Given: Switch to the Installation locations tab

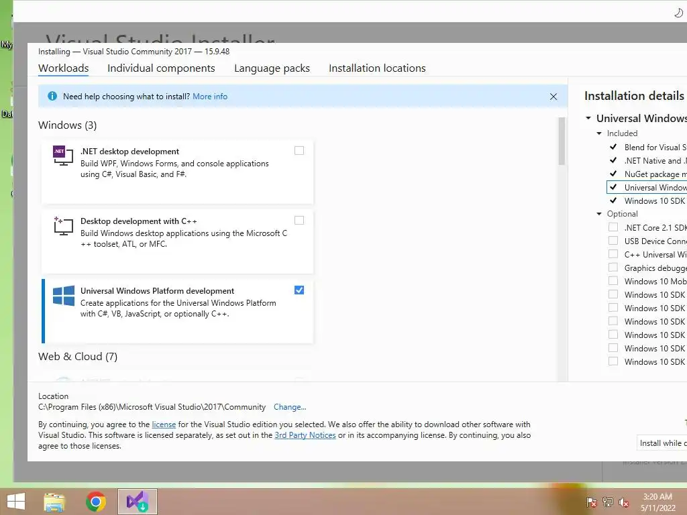Looking at the screenshot, I should pos(377,68).
